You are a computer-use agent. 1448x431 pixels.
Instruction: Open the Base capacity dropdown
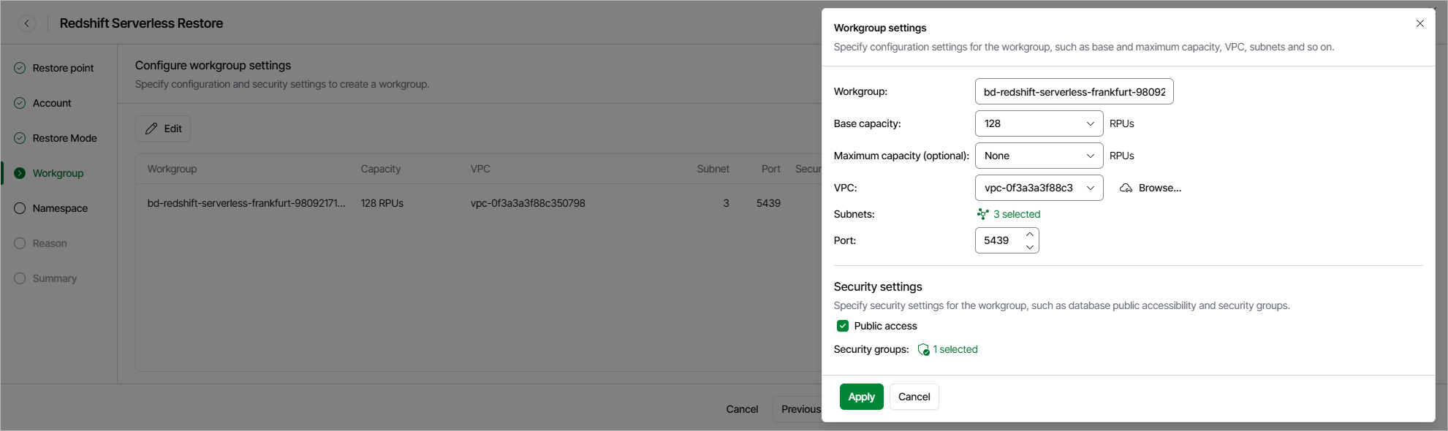pos(1038,123)
